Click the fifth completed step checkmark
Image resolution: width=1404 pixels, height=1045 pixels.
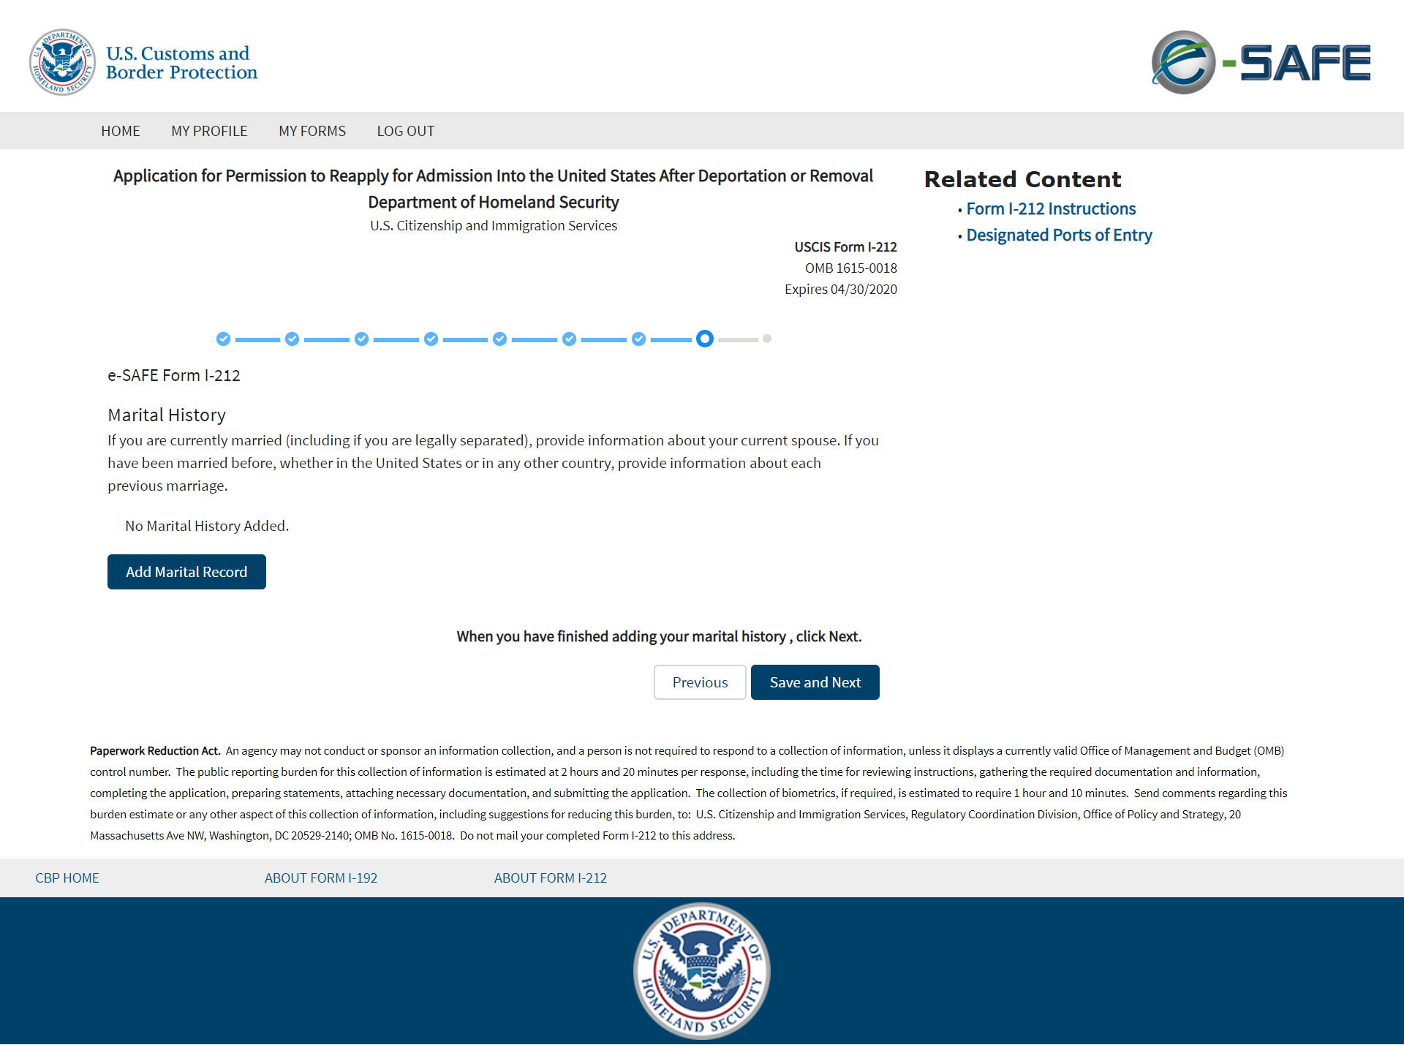click(x=499, y=339)
